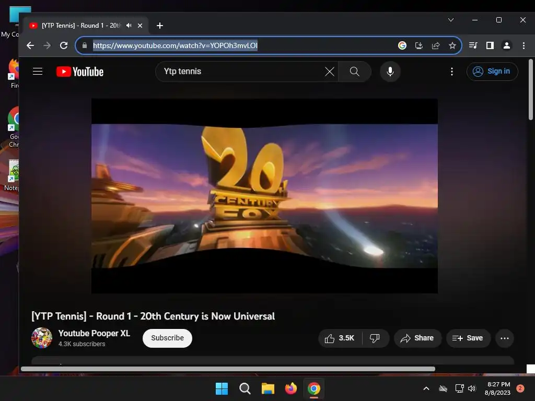The image size is (535, 401).
Task: Open volume control in tray
Action: click(472, 388)
